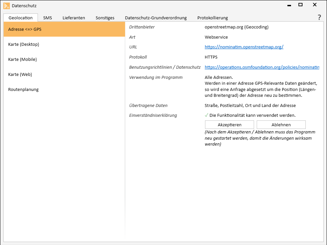Go to the Lieferanten tab
The width and height of the screenshot is (327, 245).
(74, 18)
